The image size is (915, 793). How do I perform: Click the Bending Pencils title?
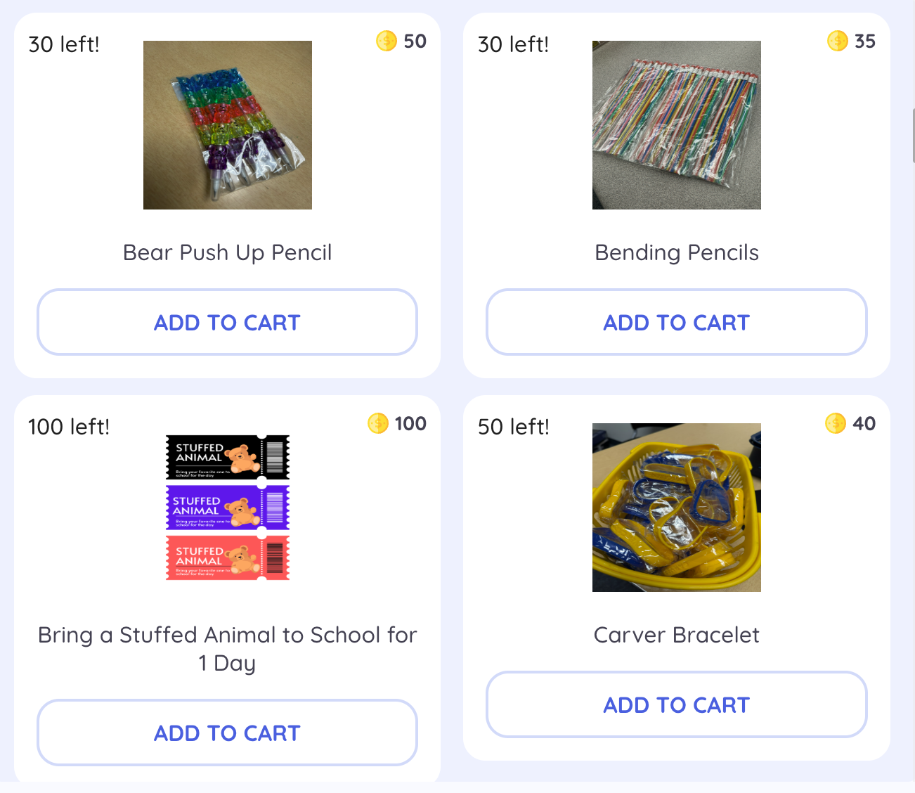(677, 253)
